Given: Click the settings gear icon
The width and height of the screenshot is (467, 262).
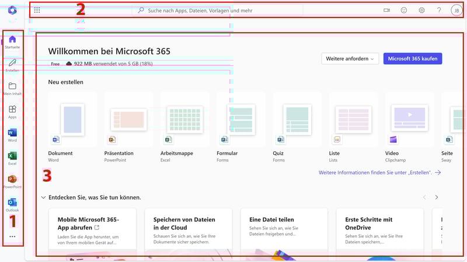Looking at the screenshot, I should pyautogui.click(x=421, y=10).
